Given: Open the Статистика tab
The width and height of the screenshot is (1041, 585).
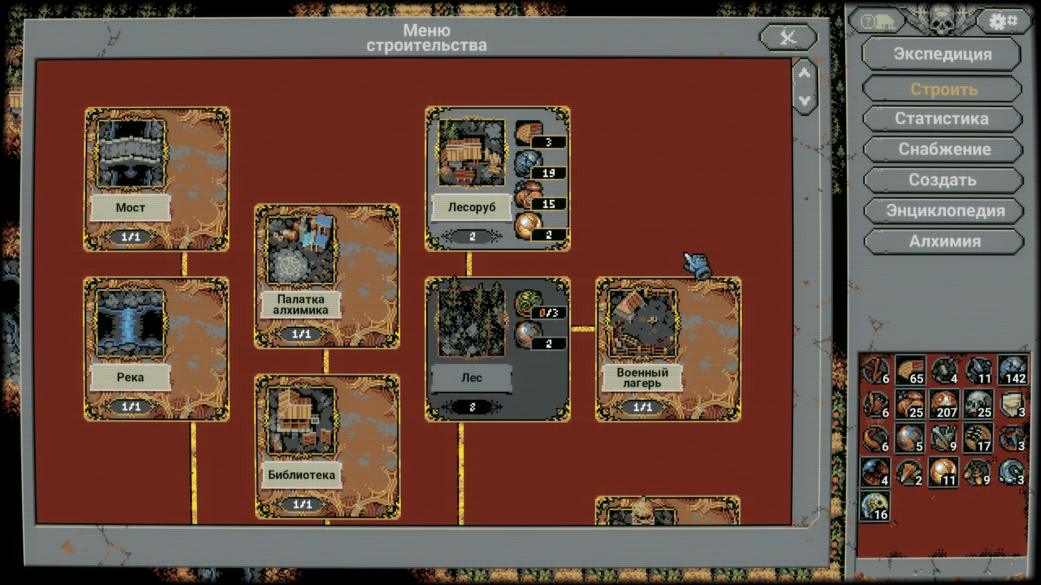Looking at the screenshot, I should click(942, 119).
